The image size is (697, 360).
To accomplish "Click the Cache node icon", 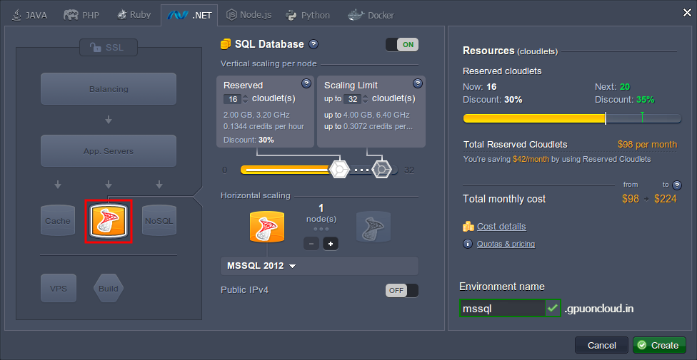I will pos(58,221).
